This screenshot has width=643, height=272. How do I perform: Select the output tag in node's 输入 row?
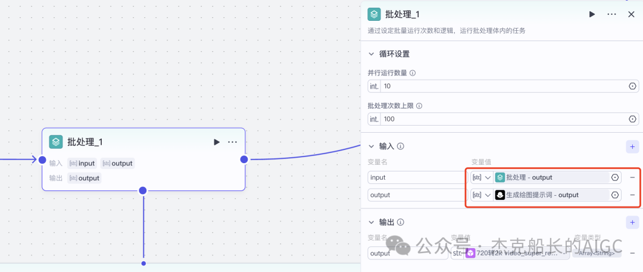pyautogui.click(x=118, y=163)
